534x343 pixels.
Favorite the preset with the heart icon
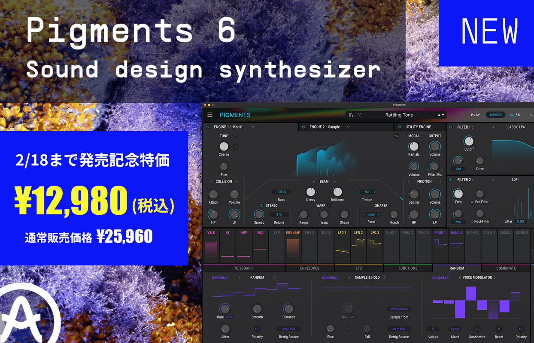361,115
